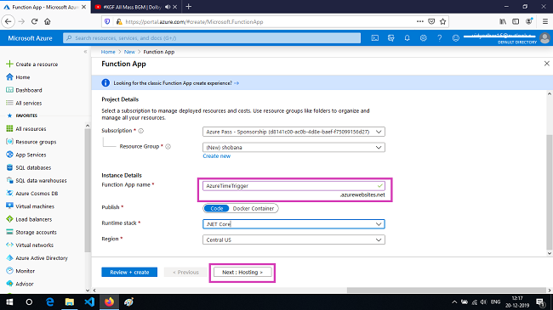Open the Region dropdown
The image size is (553, 310).
click(x=294, y=240)
